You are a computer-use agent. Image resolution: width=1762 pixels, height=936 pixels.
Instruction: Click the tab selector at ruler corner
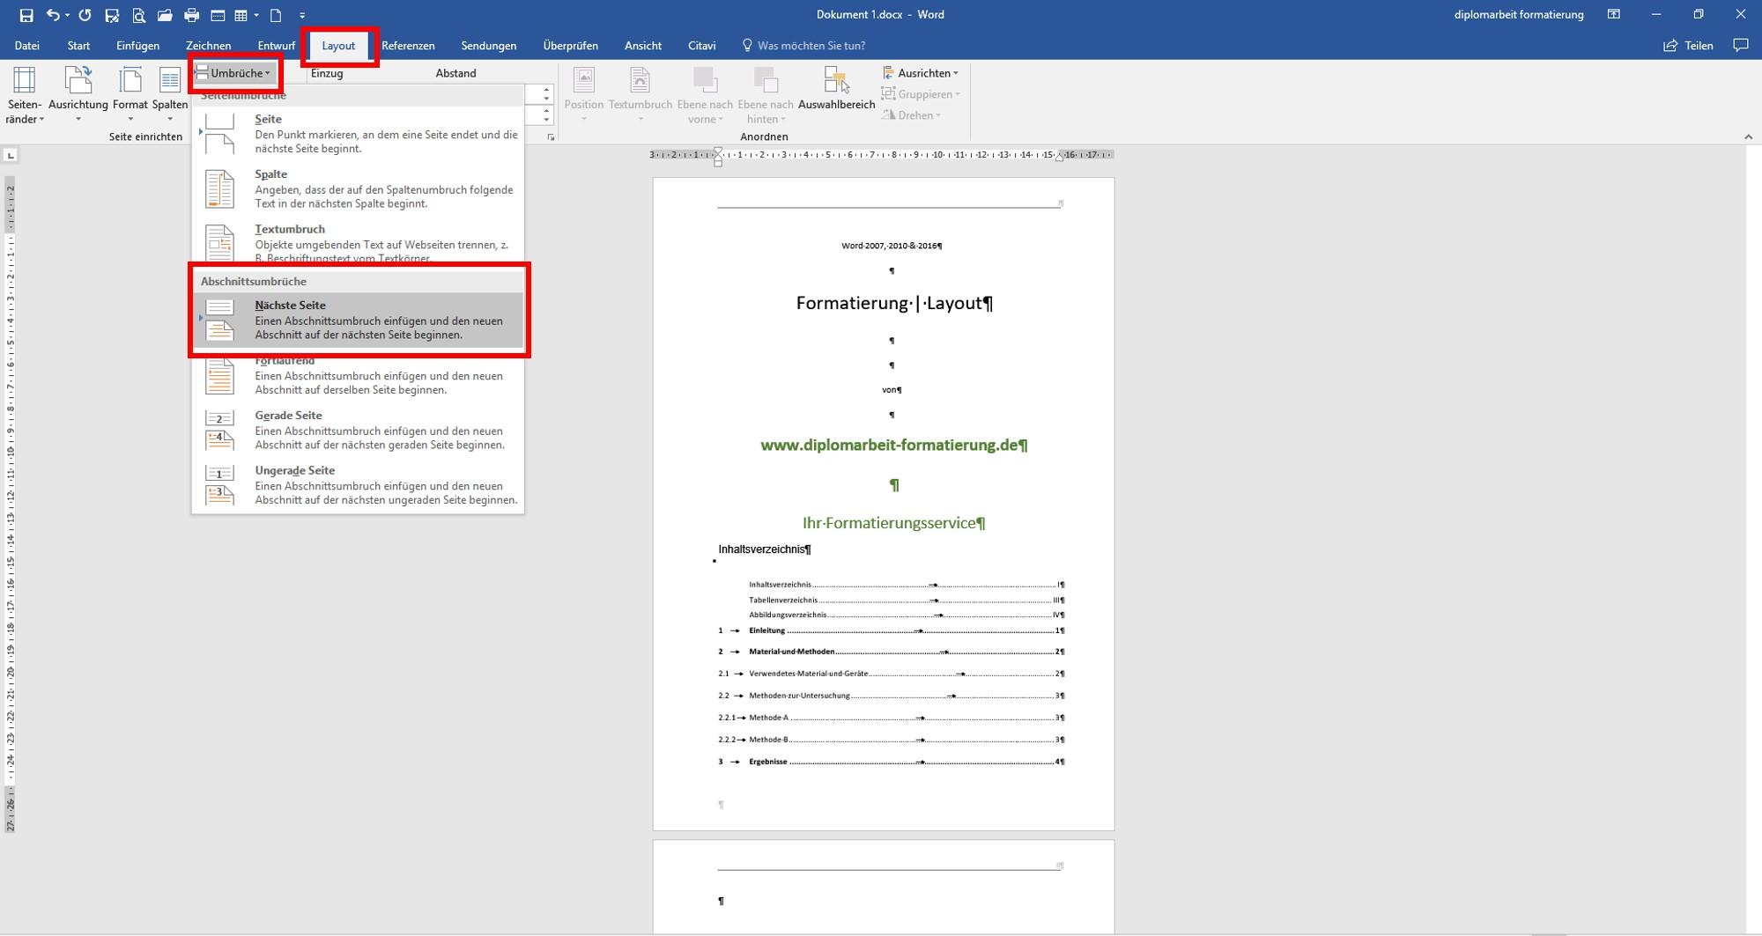click(x=11, y=156)
